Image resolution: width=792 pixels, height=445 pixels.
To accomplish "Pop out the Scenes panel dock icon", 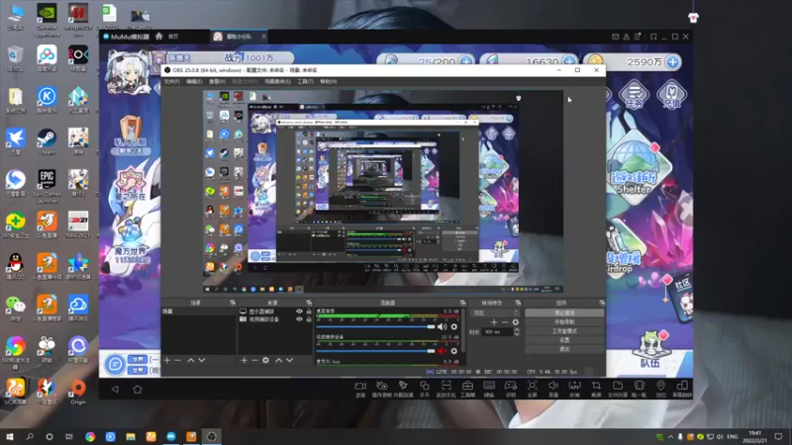I will (233, 303).
